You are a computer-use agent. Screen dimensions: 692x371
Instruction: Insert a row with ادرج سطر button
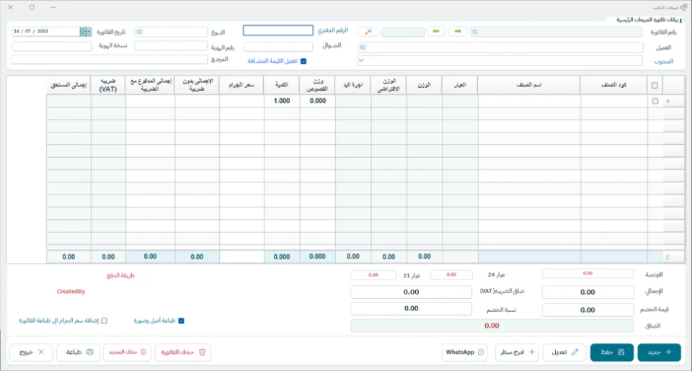[517, 352]
